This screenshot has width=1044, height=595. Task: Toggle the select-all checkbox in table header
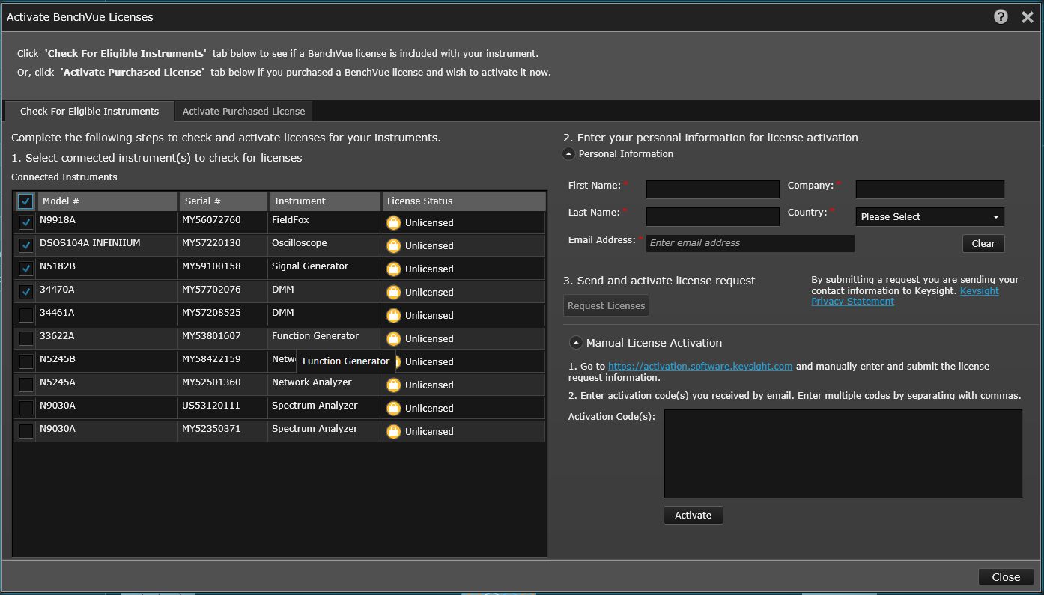25,201
